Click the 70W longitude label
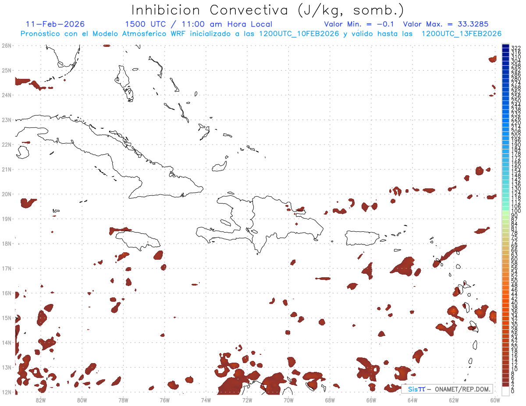The width and height of the screenshot is (526, 406). coord(288,400)
